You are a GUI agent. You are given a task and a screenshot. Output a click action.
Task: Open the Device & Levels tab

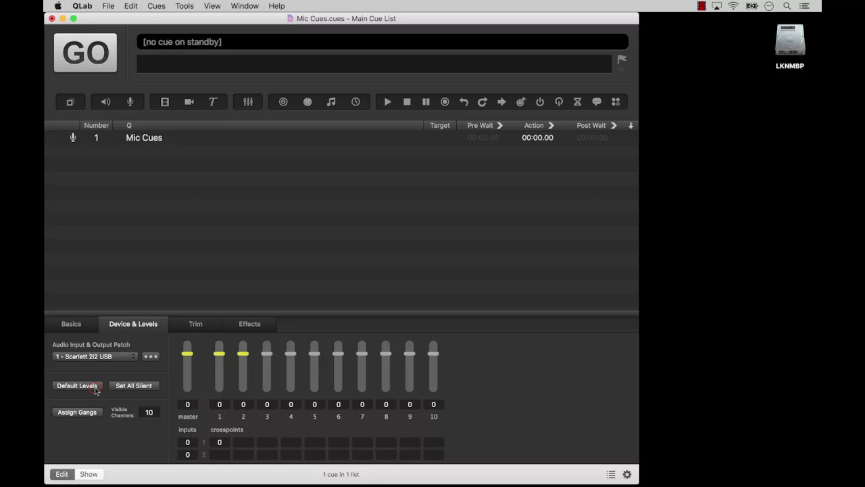(133, 324)
